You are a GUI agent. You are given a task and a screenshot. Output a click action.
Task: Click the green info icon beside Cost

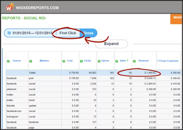(x=64, y=61)
